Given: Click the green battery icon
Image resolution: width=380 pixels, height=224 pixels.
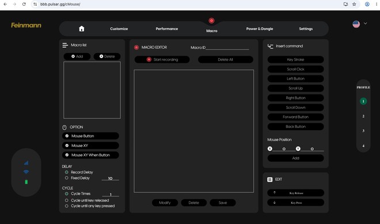Looking at the screenshot, I should 26,182.
